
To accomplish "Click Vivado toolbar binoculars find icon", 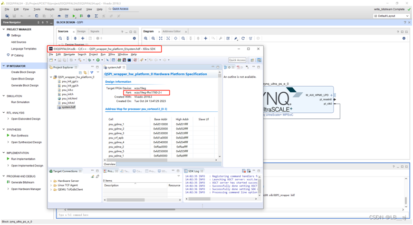I will [x=59, y=16].
